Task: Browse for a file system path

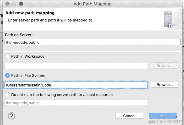Action: click(x=165, y=85)
